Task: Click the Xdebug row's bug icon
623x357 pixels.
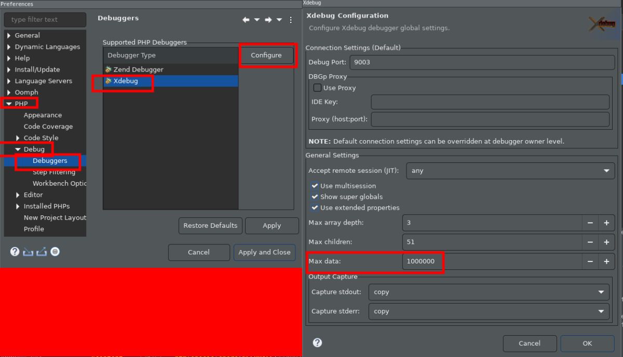Action: tap(109, 81)
